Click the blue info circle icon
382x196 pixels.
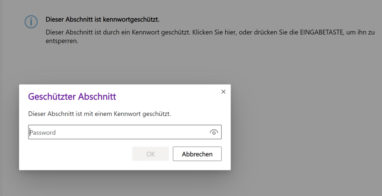[x=31, y=22]
